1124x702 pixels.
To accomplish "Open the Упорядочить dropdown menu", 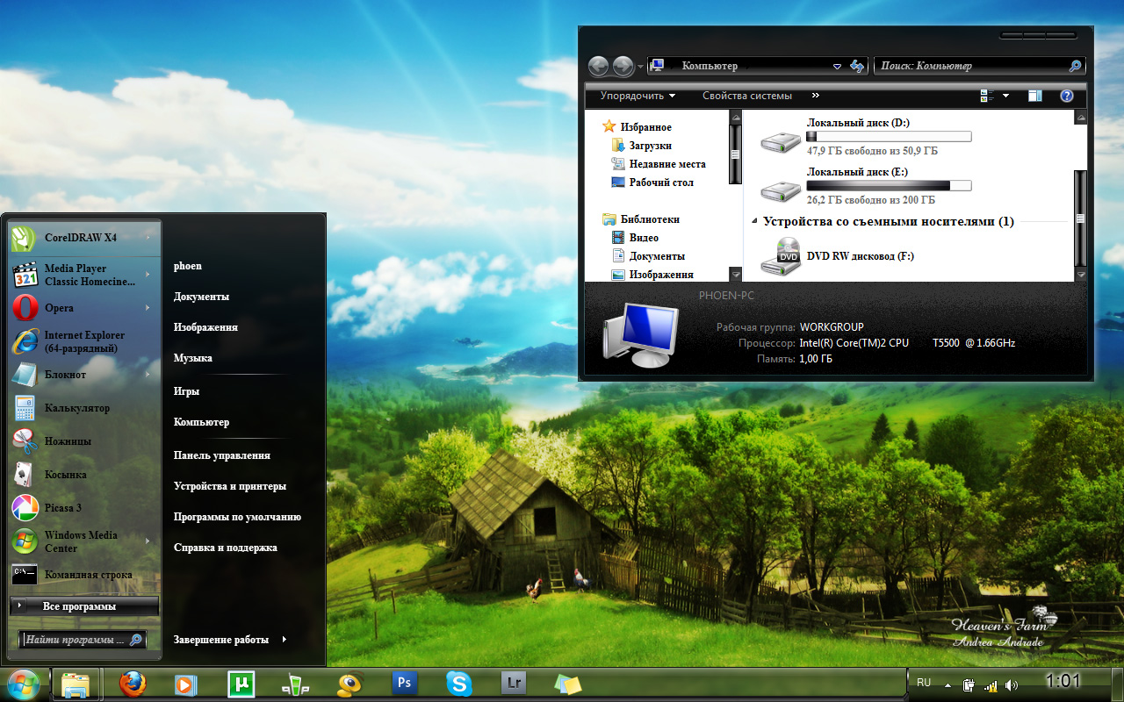I will pos(638,96).
